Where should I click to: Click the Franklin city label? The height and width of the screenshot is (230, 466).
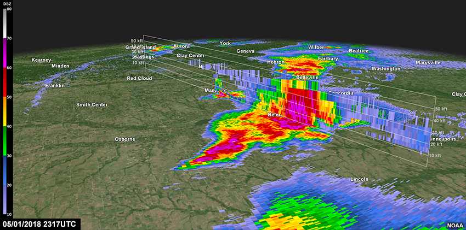tap(55, 86)
